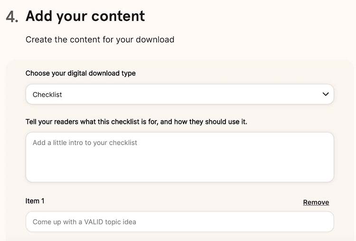Click the chevron arrow in the download type dropdown

(x=326, y=94)
